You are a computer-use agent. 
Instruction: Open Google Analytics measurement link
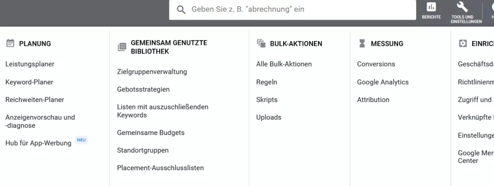383,82
